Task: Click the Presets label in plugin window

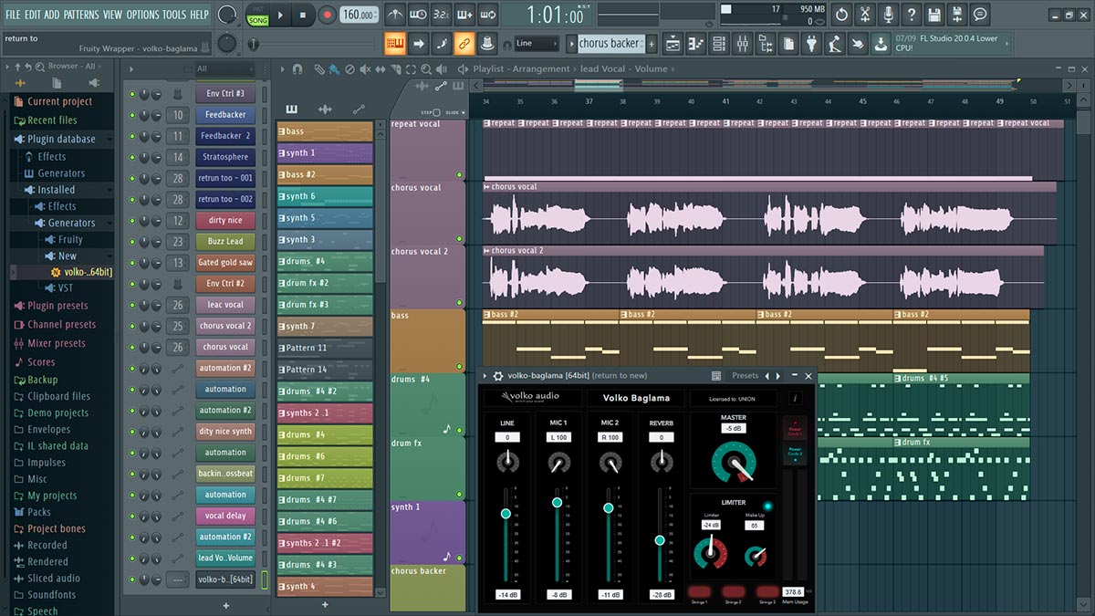Action: pyautogui.click(x=746, y=375)
